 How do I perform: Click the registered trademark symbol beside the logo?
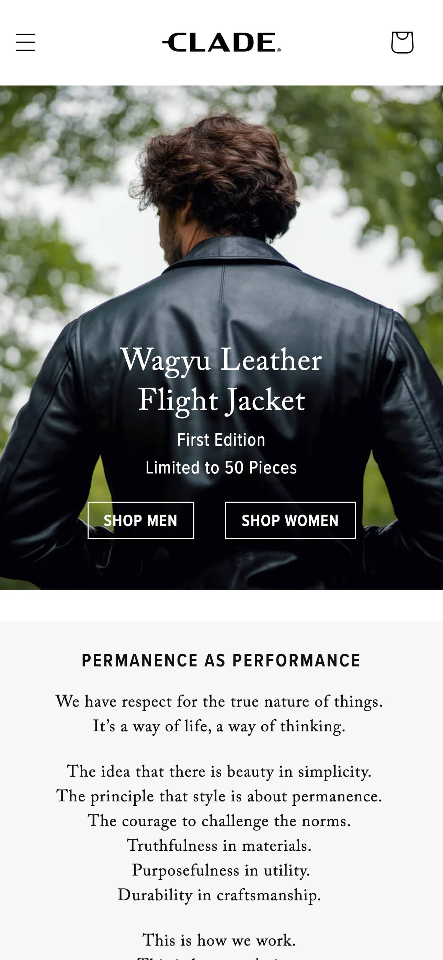pos(279,50)
